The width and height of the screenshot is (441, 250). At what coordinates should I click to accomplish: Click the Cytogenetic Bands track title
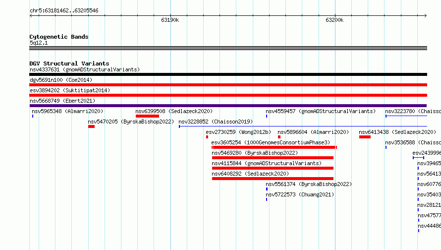coord(59,37)
